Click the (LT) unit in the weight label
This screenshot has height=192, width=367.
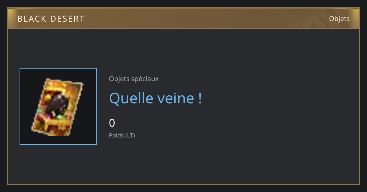(130, 135)
